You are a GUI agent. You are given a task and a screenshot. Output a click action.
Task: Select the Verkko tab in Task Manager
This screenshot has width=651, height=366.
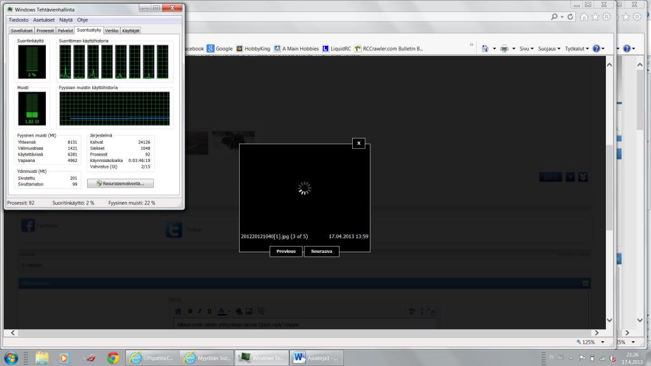click(112, 30)
